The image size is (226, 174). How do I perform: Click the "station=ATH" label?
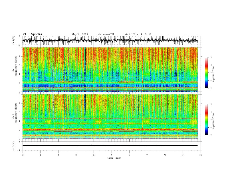[106, 34]
